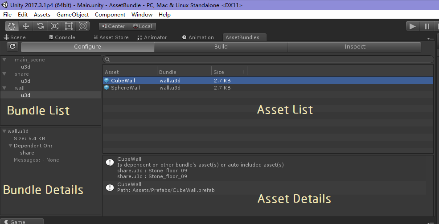The width and height of the screenshot is (439, 224).
Task: Sort by the ! messages column header
Action: click(243, 72)
